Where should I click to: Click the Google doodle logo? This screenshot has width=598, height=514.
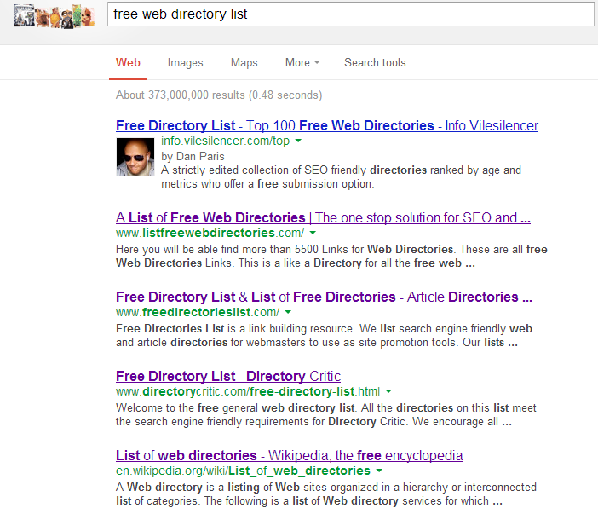[54, 16]
